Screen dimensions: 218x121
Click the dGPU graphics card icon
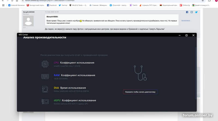click(45, 102)
